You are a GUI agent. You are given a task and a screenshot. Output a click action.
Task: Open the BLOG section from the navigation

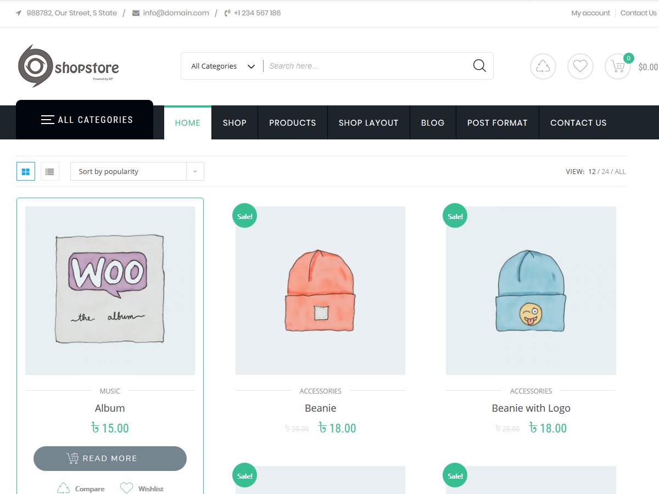433,122
